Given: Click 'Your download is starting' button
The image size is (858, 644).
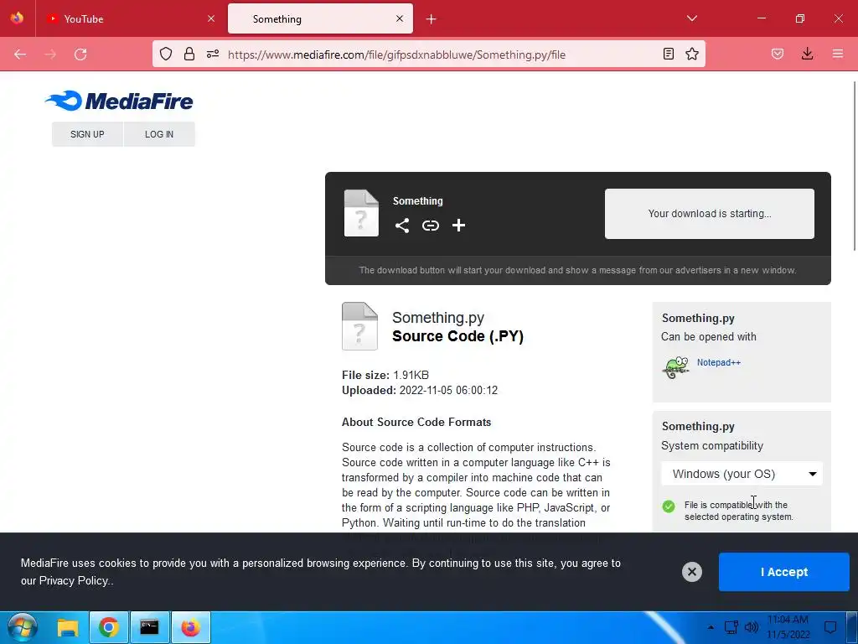Looking at the screenshot, I should click(709, 214).
